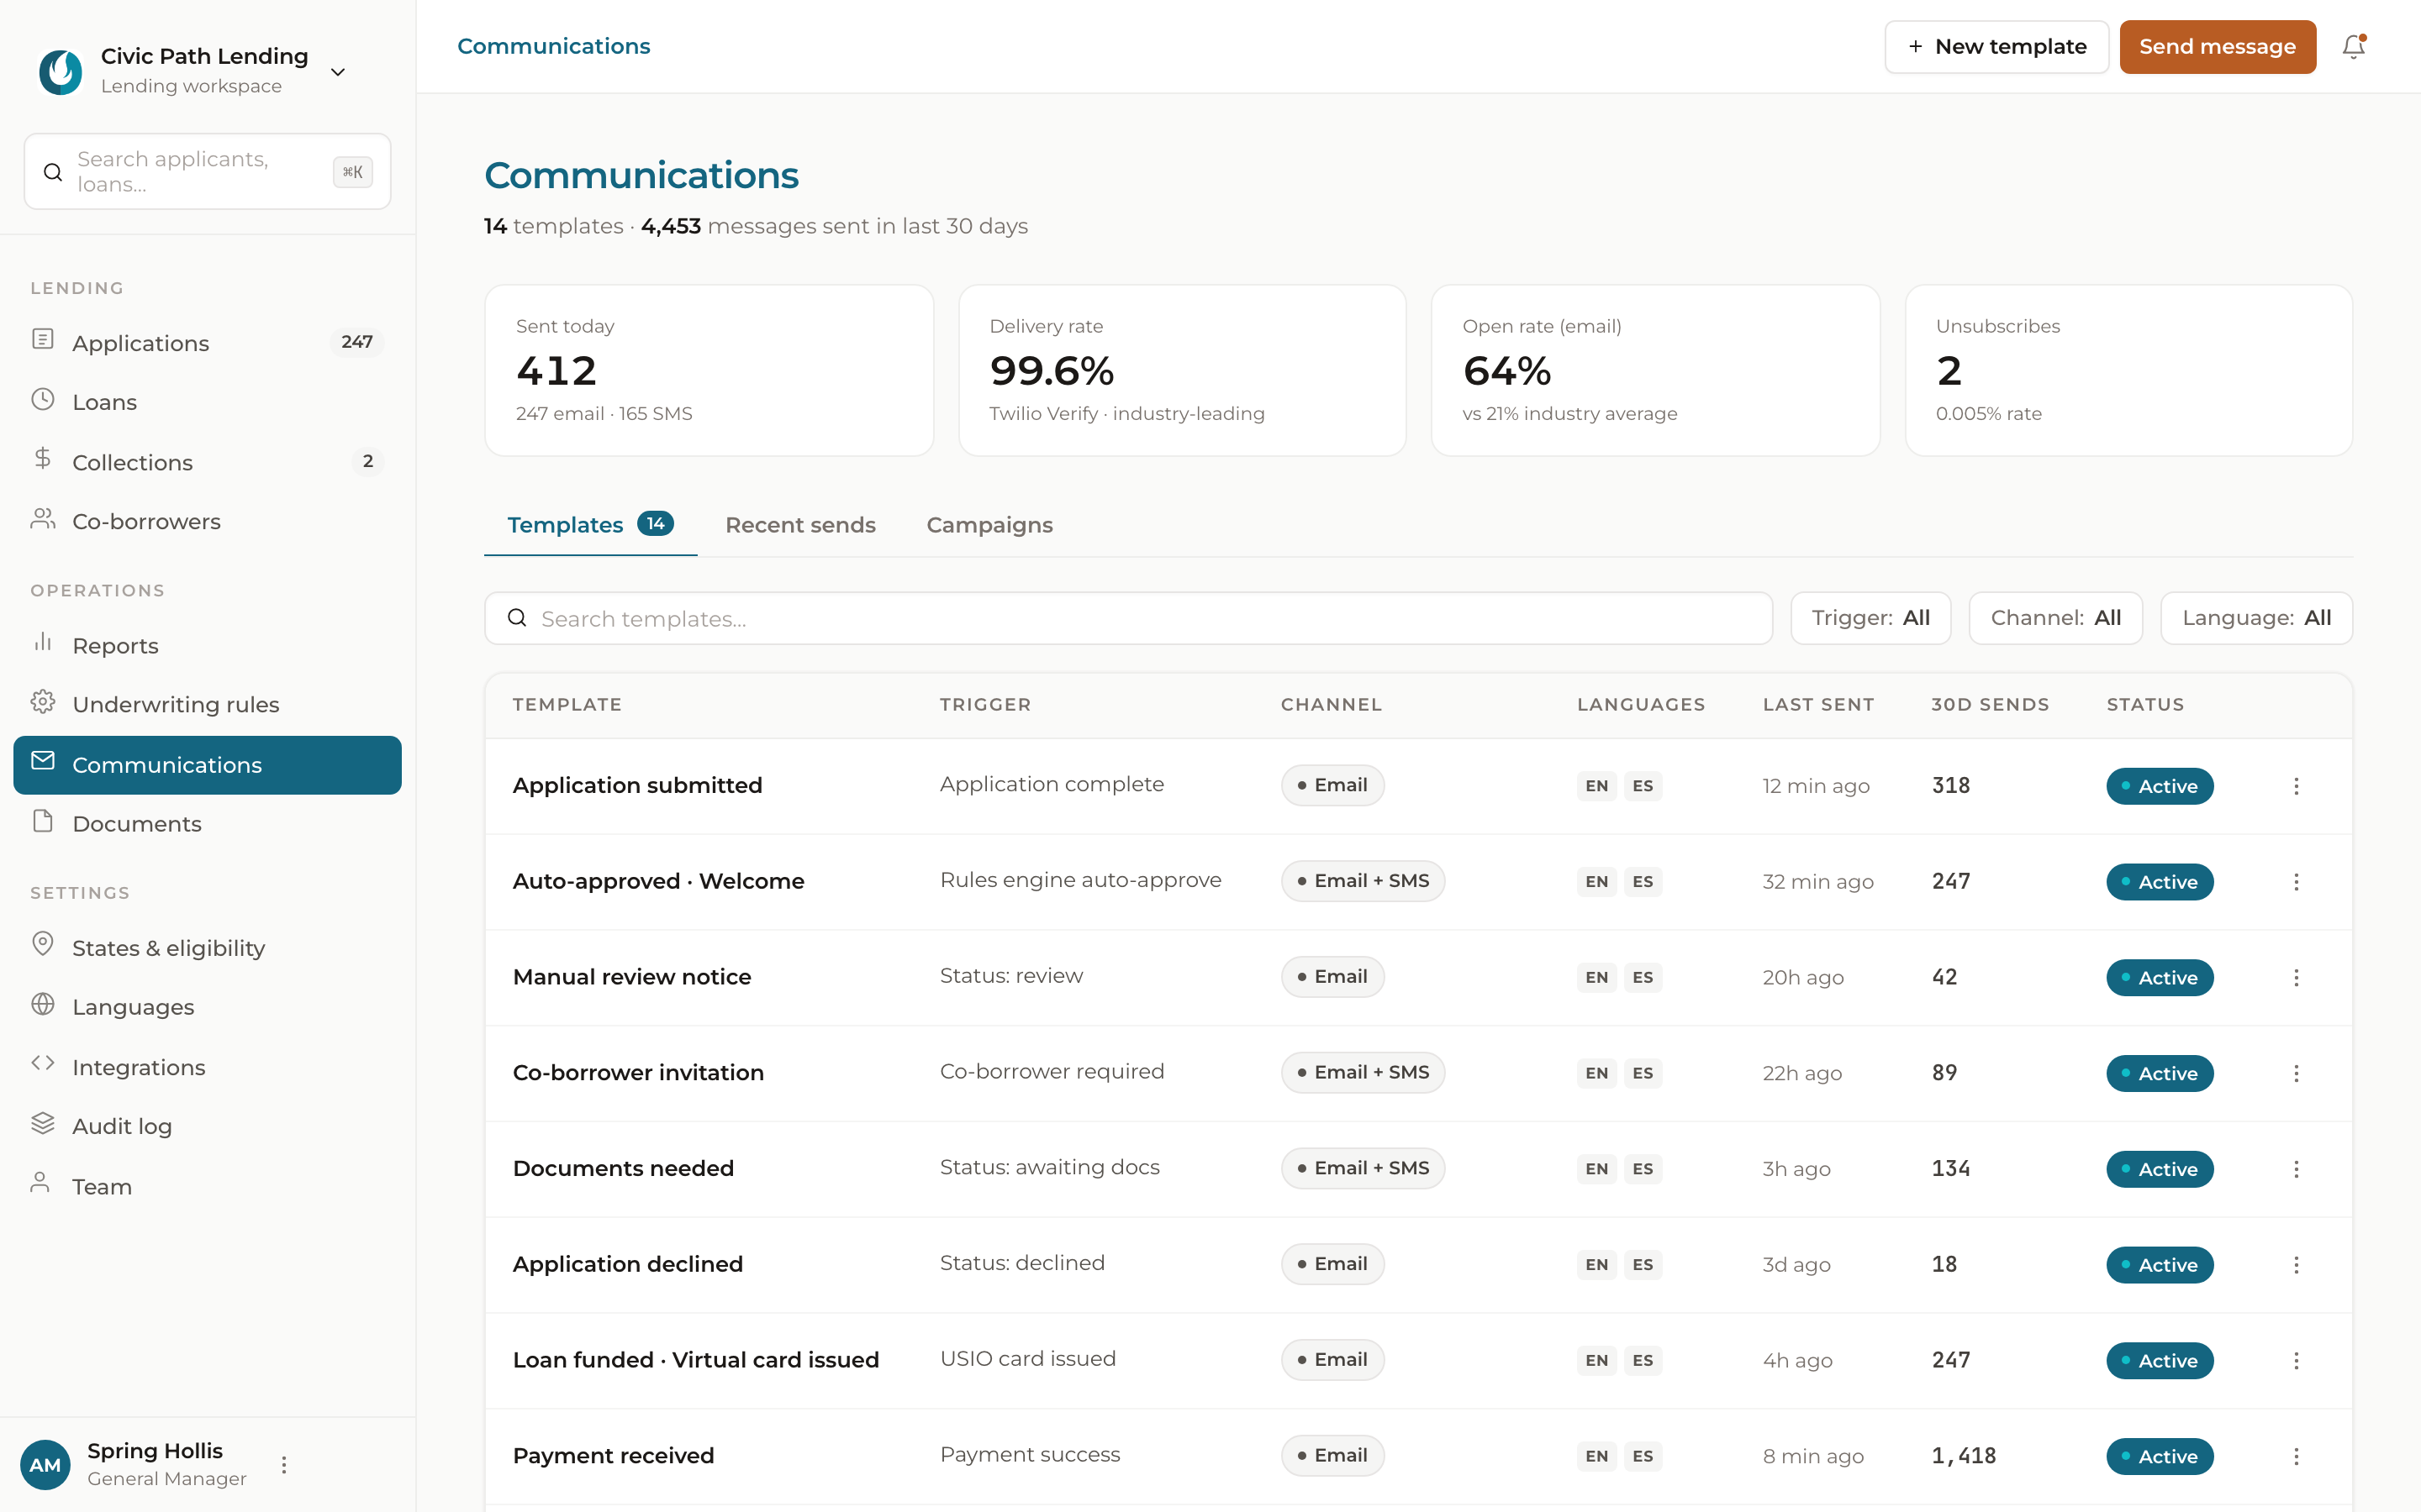This screenshot has width=2421, height=1512.
Task: Click the Reports chart icon
Action: point(43,643)
